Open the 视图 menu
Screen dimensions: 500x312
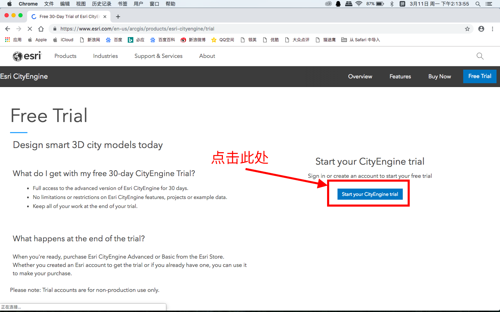[x=81, y=4]
